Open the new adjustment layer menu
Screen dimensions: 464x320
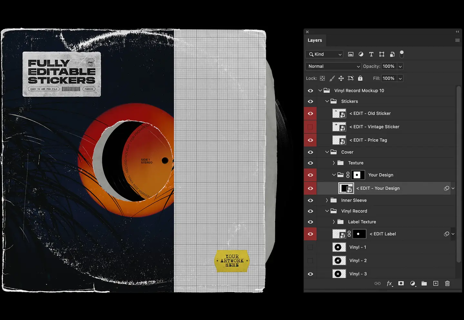[x=413, y=284]
